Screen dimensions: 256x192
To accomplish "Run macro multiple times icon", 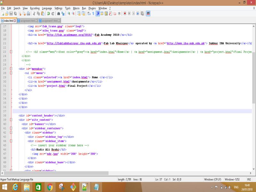I will click(138, 13).
